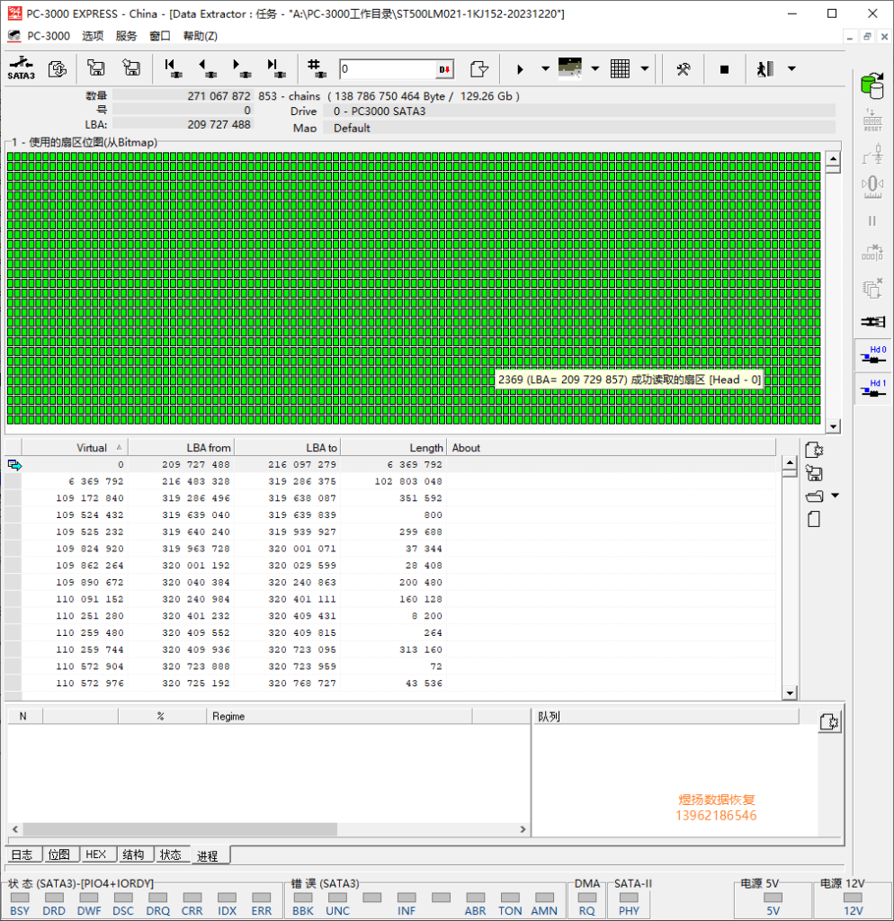The image size is (894, 921).
Task: Select the row with Virtual 109 524 432
Action: pos(390,514)
